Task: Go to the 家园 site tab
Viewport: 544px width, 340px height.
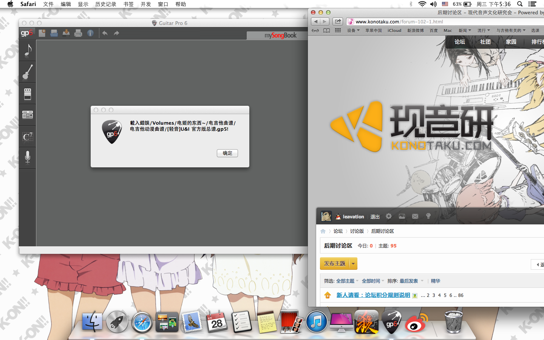Action: tap(511, 42)
